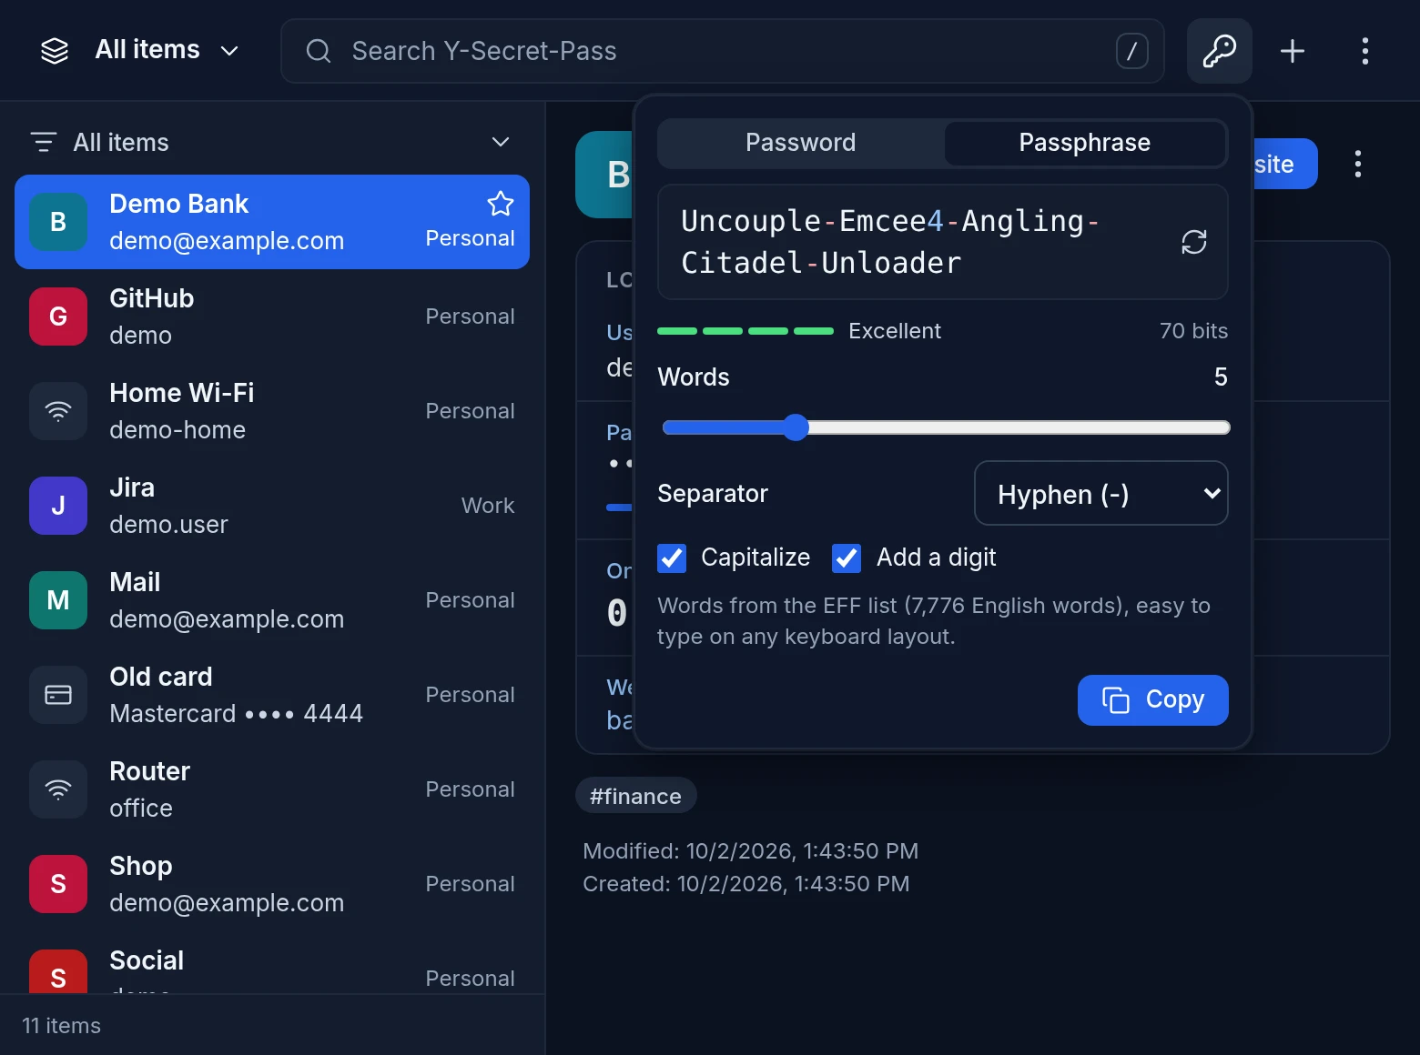Viewport: 1420px width, 1055px height.
Task: Click the search magnifier icon
Action: pos(319,51)
